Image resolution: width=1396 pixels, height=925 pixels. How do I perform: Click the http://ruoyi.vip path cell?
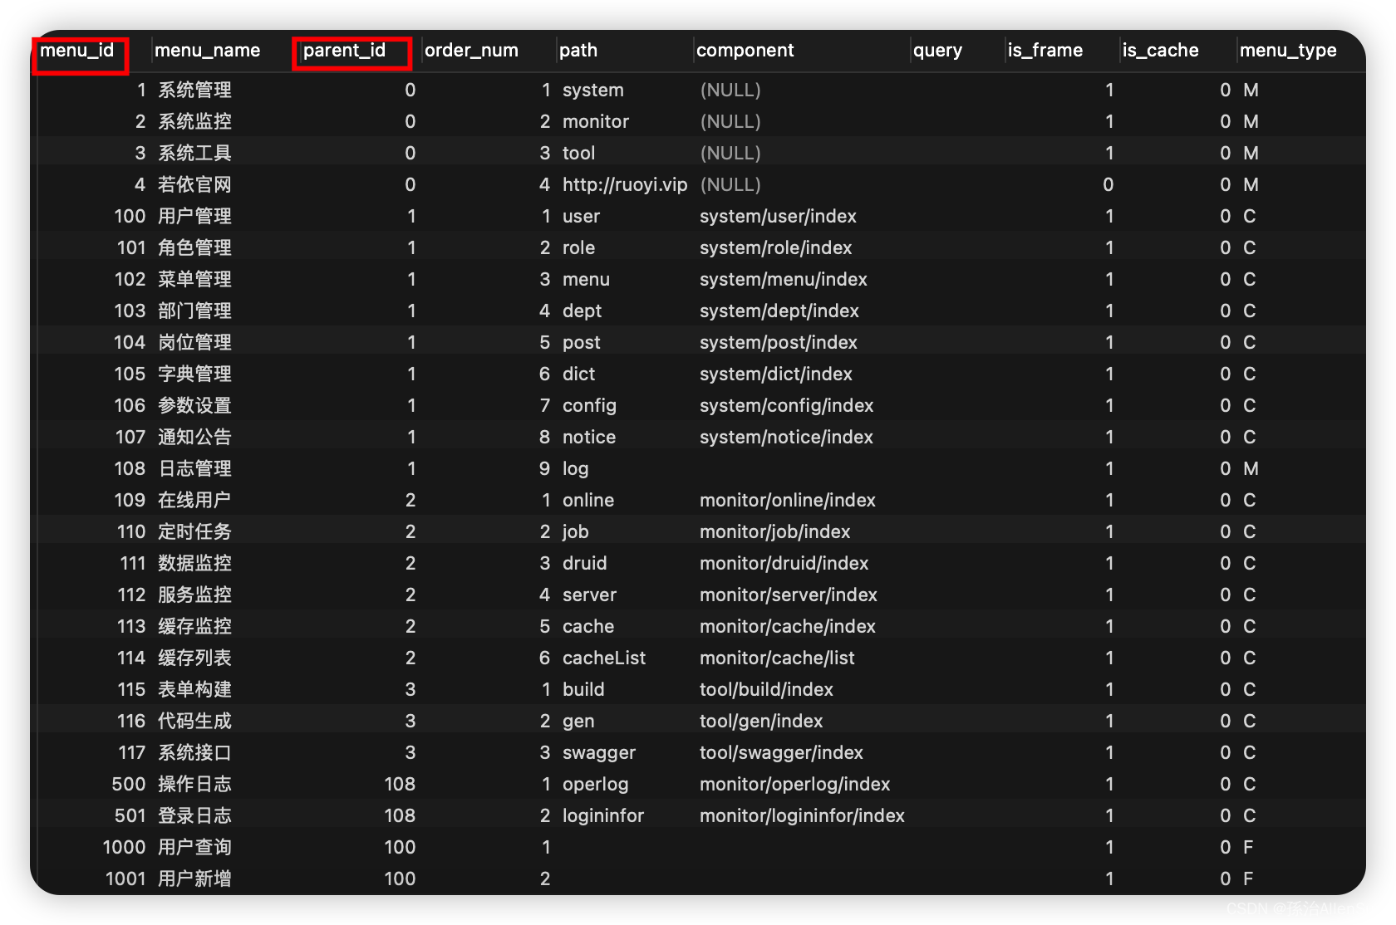point(625,184)
